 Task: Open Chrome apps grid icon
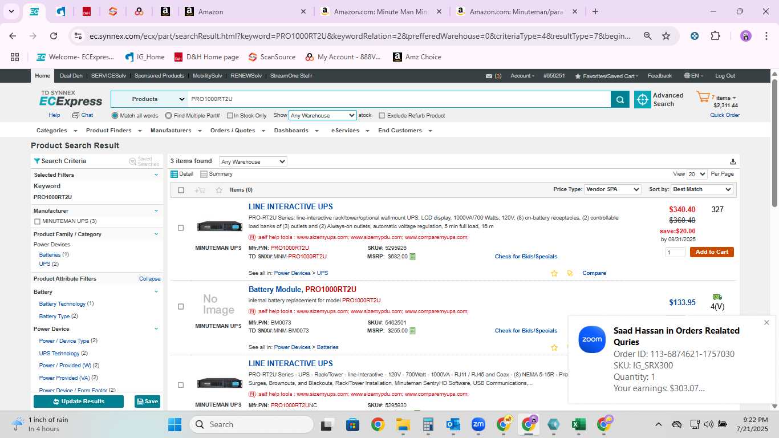tap(15, 57)
